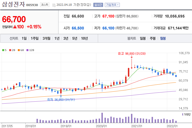Image resolution: width=192 pixels, height=128 pixels.
Task: Select the 10년 line chart tab
Action: point(84,38)
